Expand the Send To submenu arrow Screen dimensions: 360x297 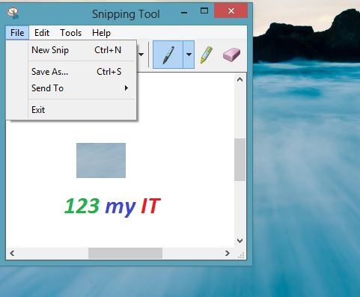[x=126, y=88]
